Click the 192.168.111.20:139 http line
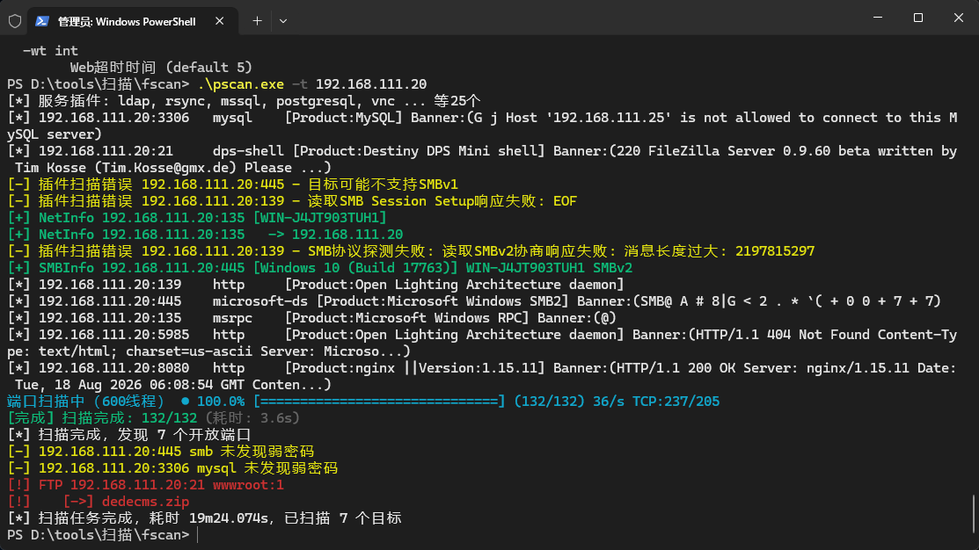Screen dimensions: 979x550 (315, 285)
